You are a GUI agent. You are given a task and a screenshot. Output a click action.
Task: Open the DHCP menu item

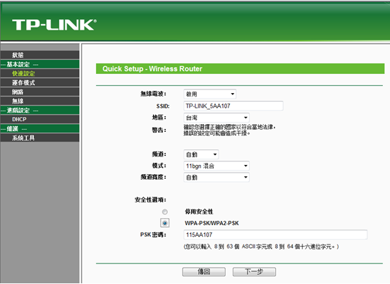39,119
